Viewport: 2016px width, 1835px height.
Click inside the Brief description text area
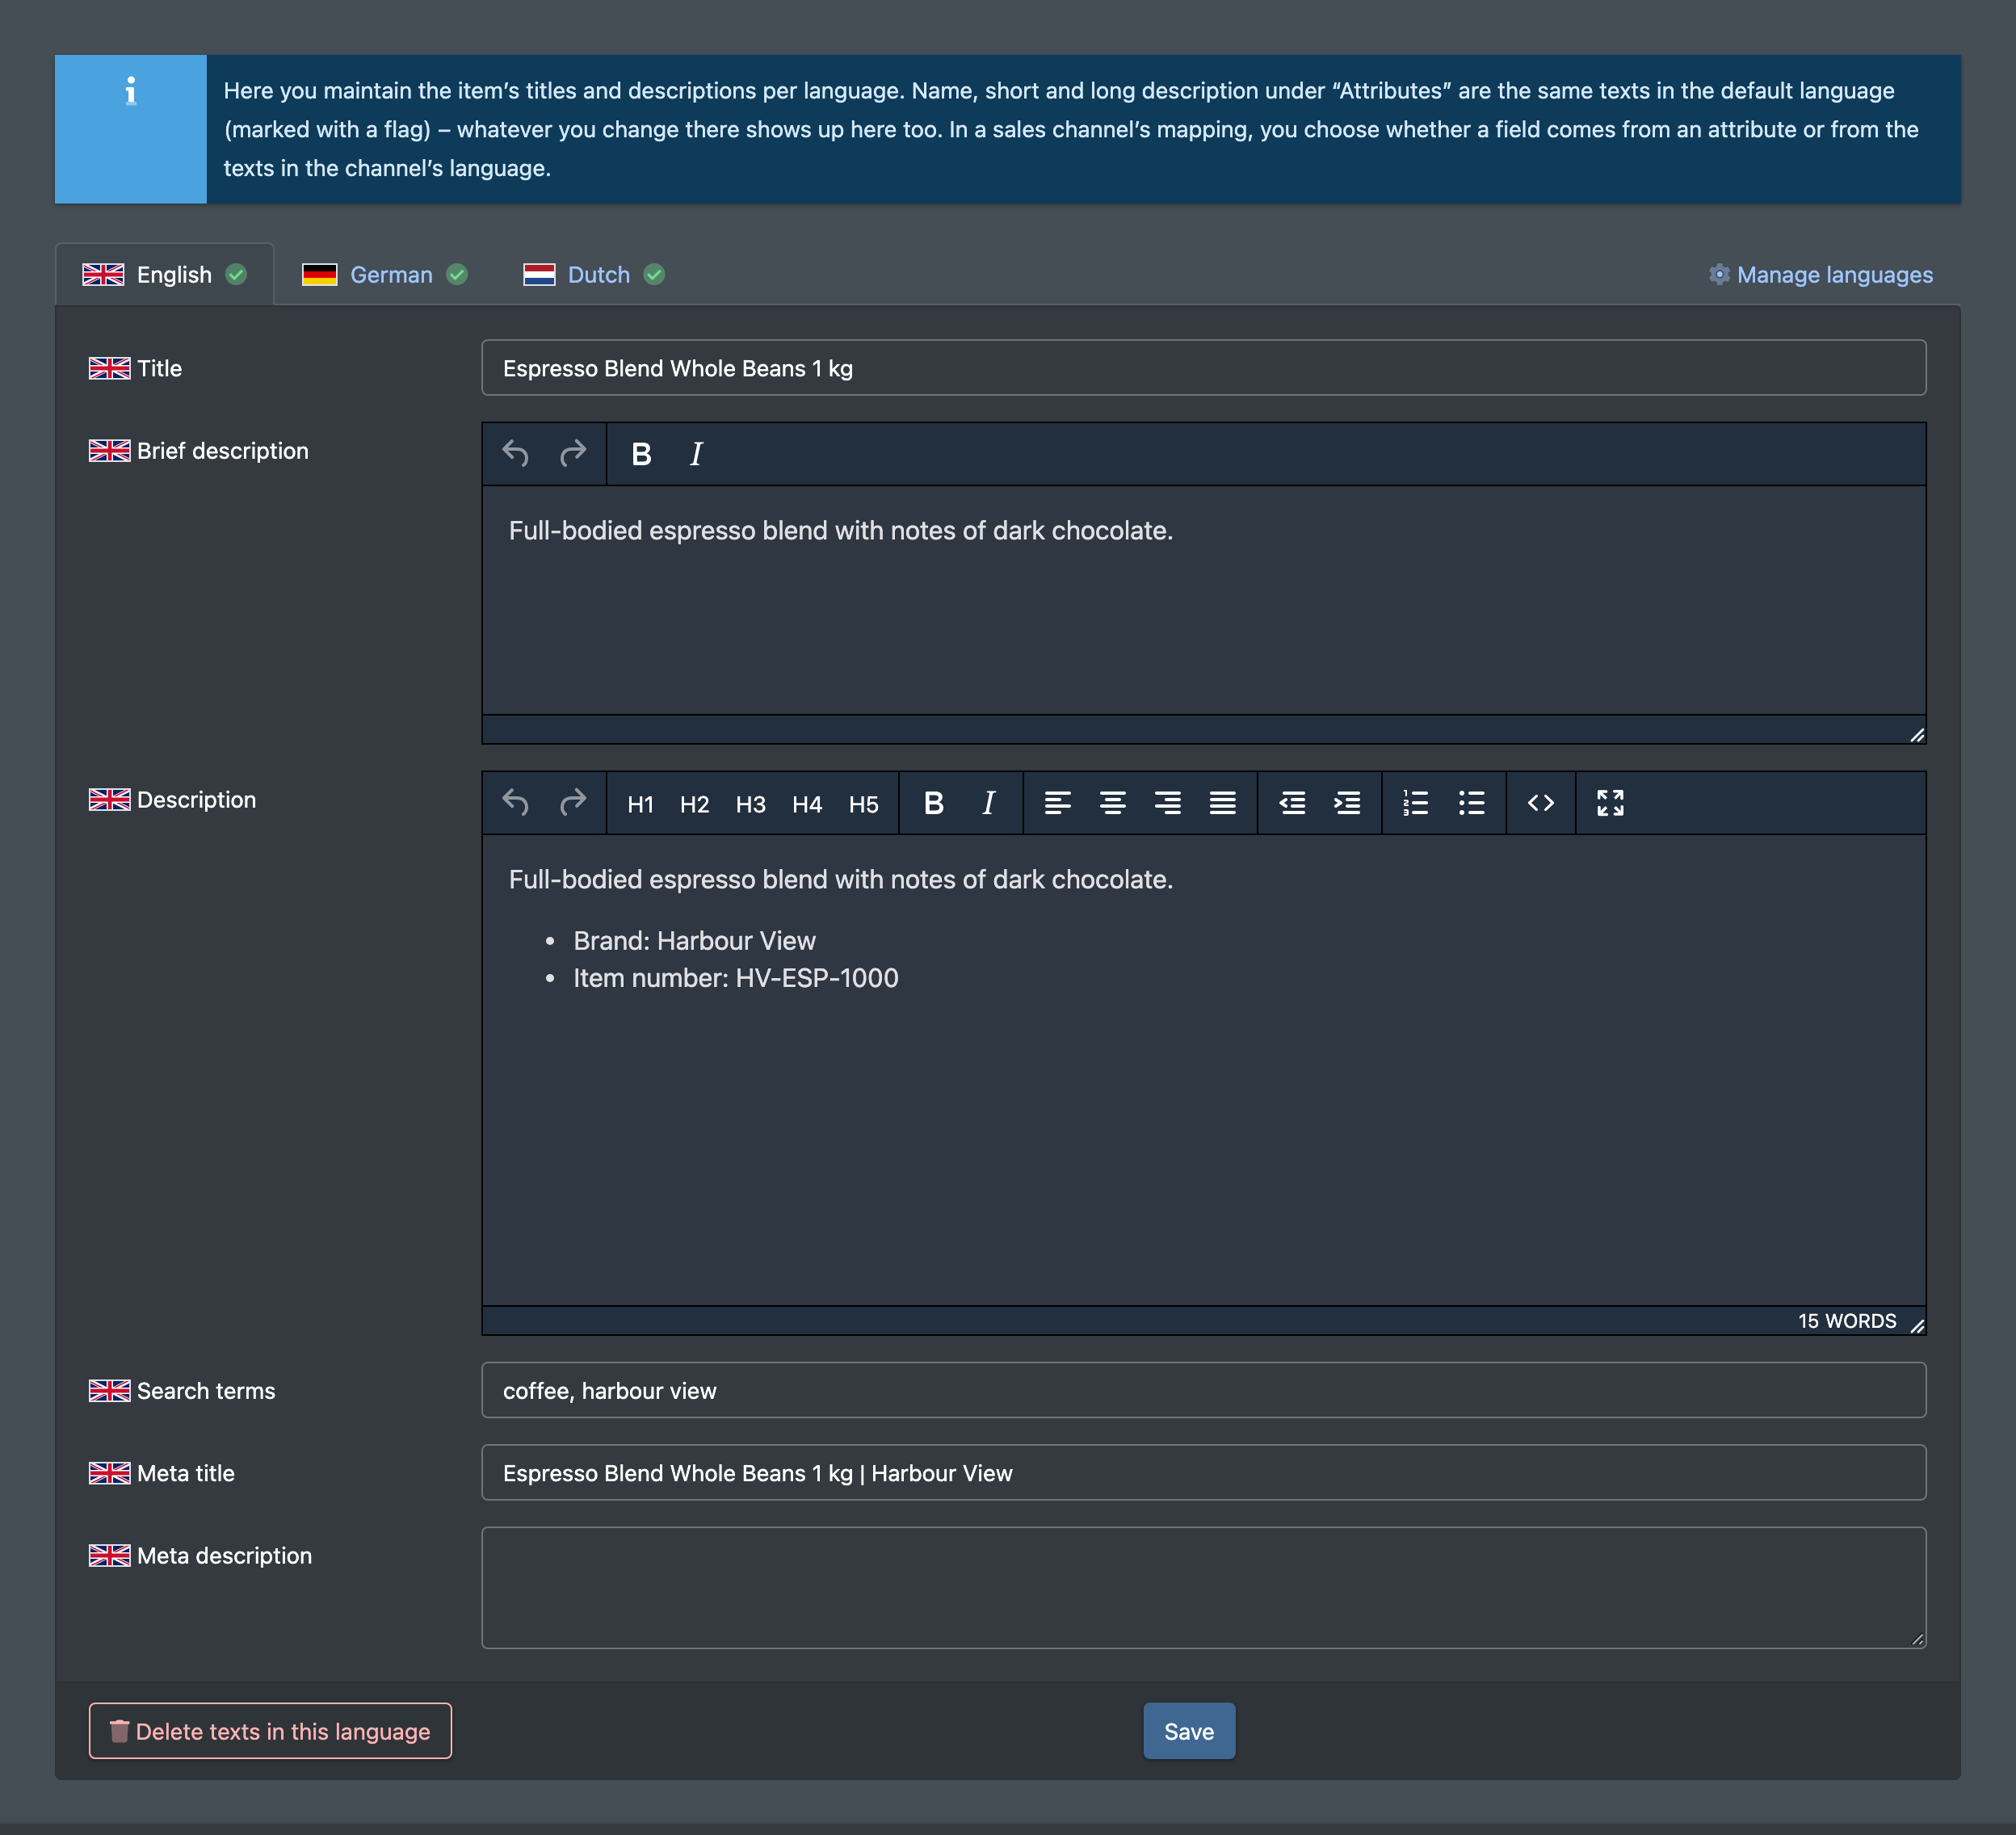click(1203, 600)
